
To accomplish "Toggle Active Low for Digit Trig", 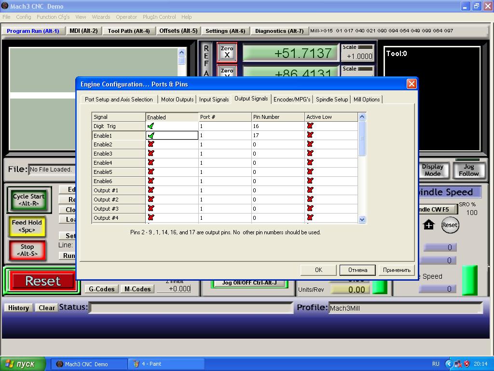I will point(310,126).
